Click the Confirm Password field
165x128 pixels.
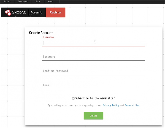click(x=94, y=71)
